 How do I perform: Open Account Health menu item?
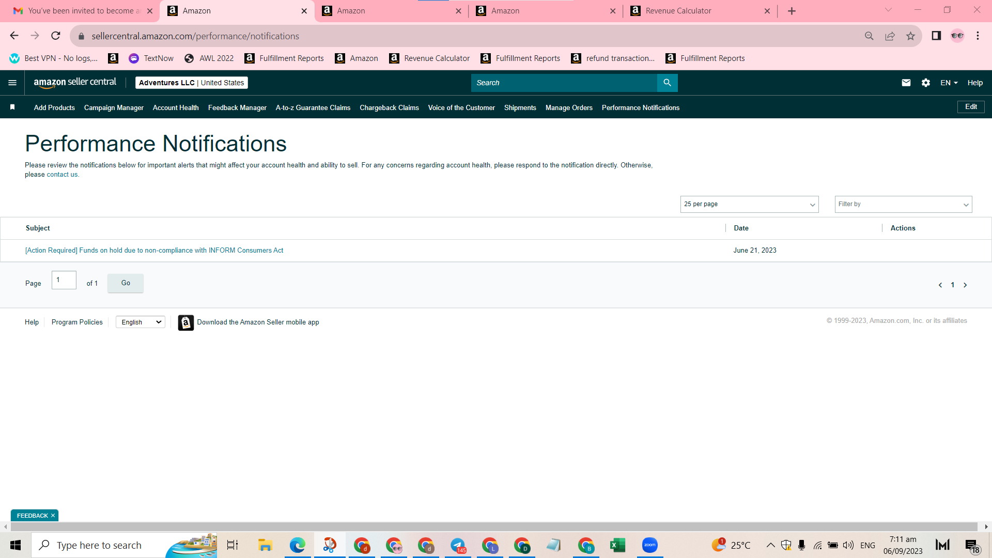[x=176, y=107]
